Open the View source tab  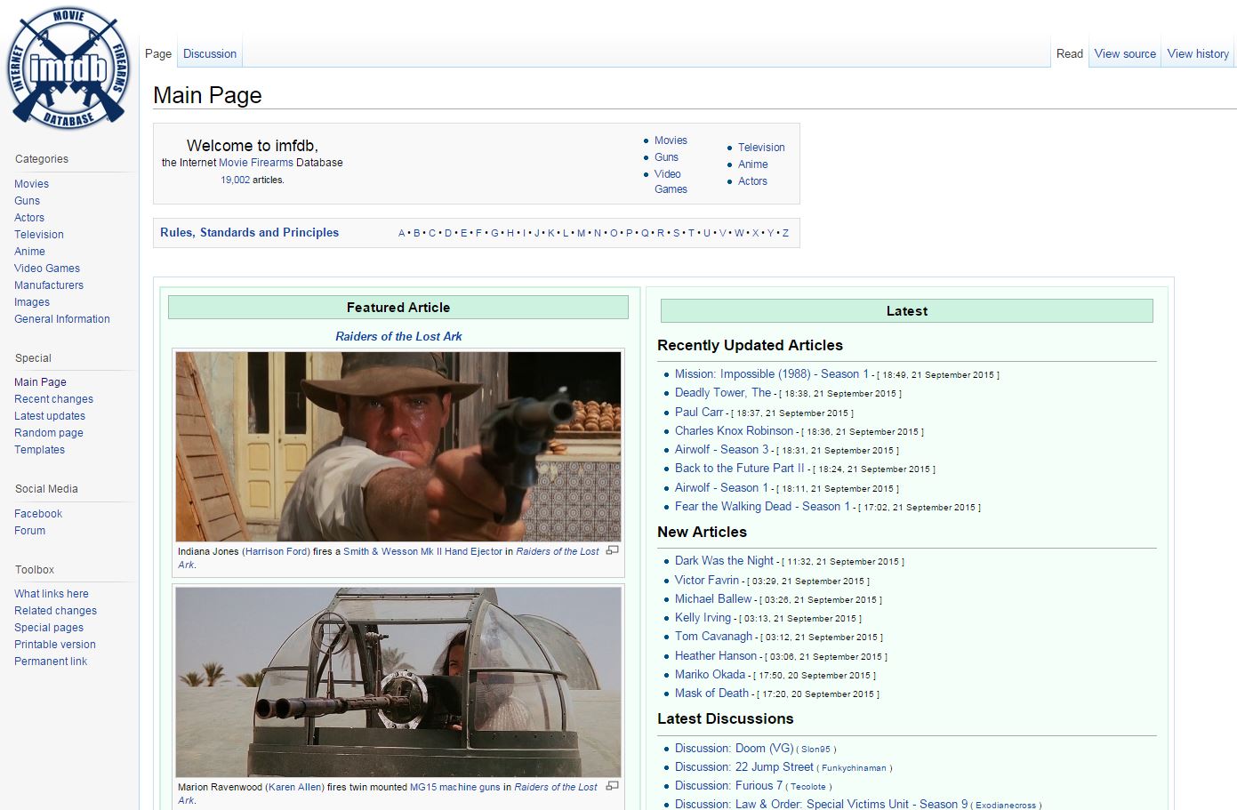pyautogui.click(x=1125, y=53)
